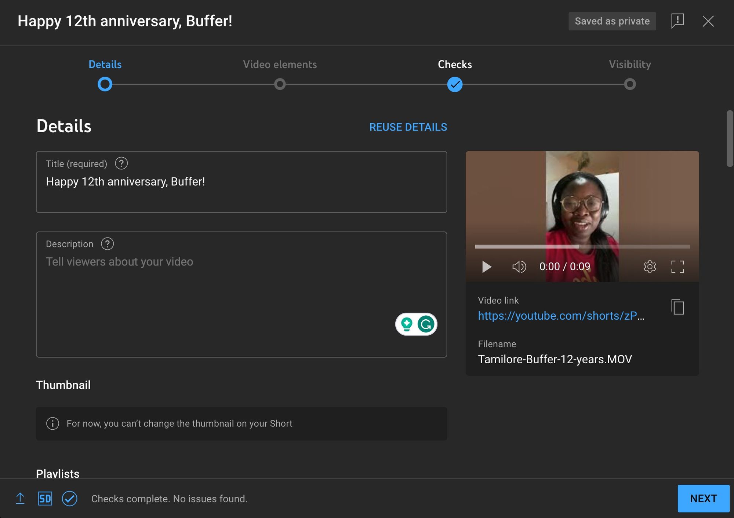Click the Grammarly lightbulb suggestions icon
Image resolution: width=734 pixels, height=518 pixels.
407,324
